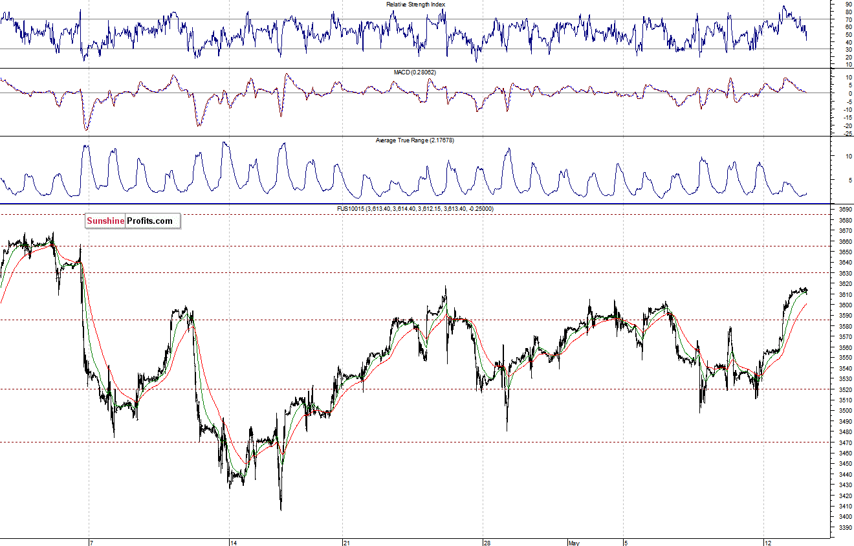Click the Relative Strength Index panel title
Image resolution: width=854 pixels, height=546 pixels.
[415, 4]
